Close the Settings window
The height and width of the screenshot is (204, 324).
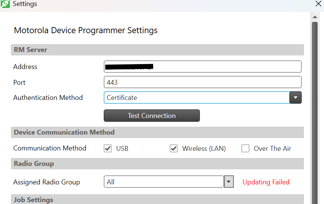319,3
